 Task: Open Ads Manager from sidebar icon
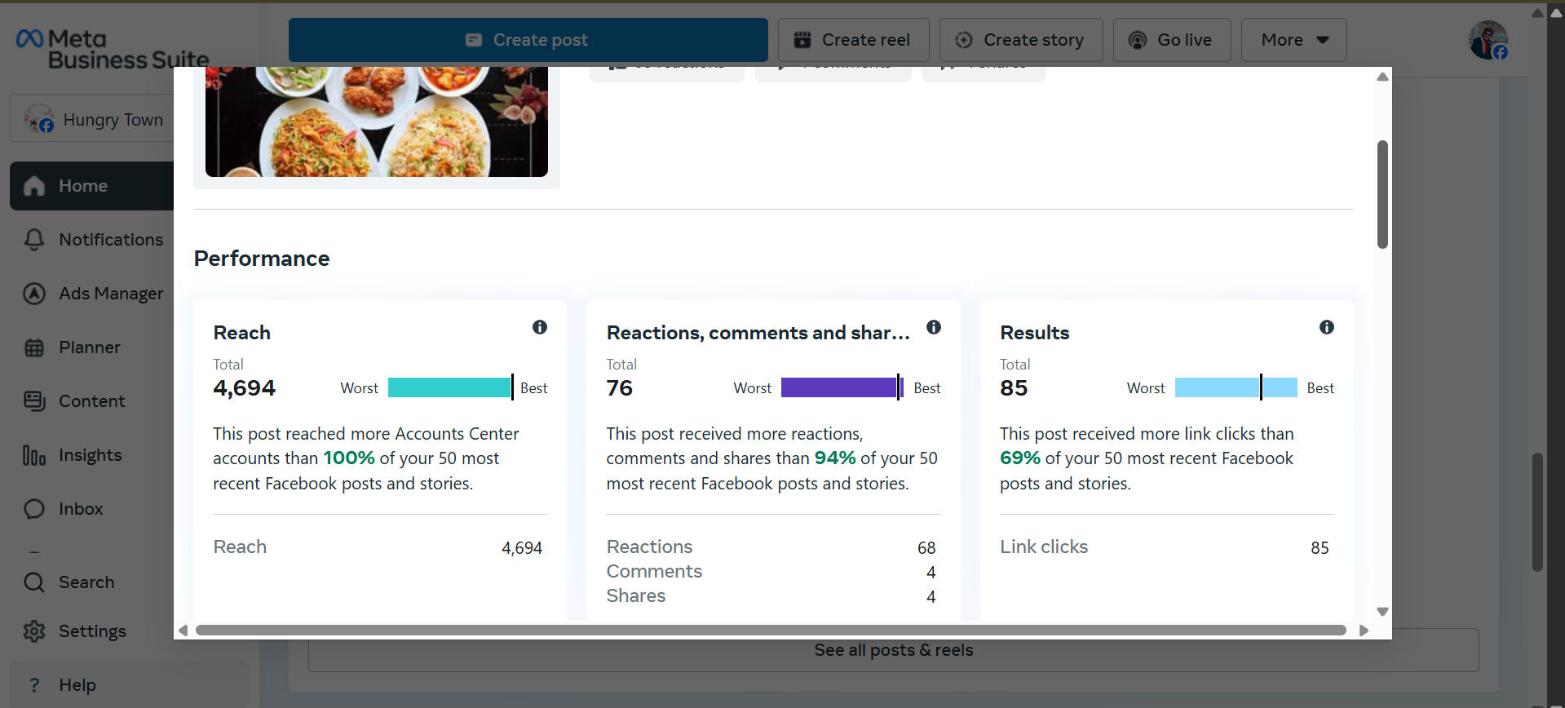point(34,294)
